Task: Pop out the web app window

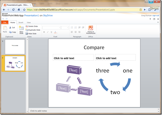Action: [x=154, y=19]
